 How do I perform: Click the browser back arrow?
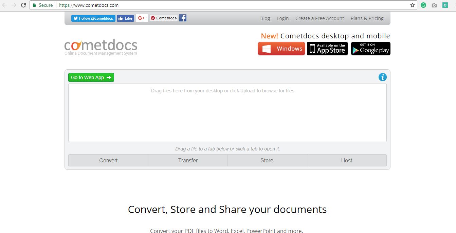click(5, 5)
